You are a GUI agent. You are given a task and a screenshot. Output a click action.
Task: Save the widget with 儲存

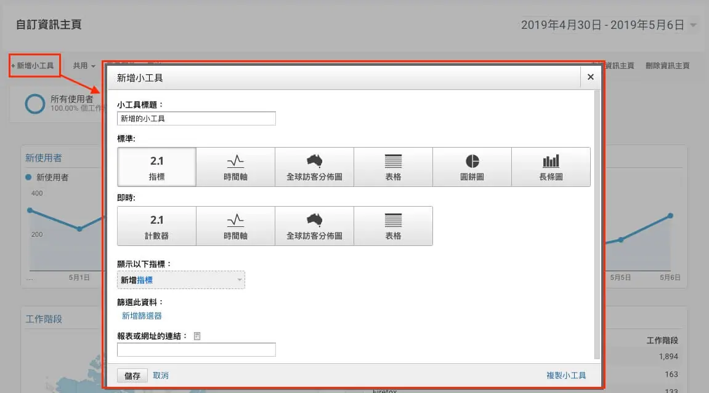pos(132,375)
